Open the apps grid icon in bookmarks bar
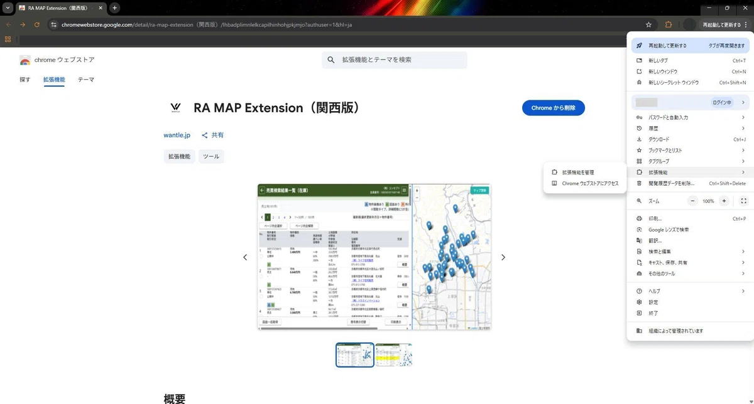This screenshot has width=754, height=404. click(8, 39)
